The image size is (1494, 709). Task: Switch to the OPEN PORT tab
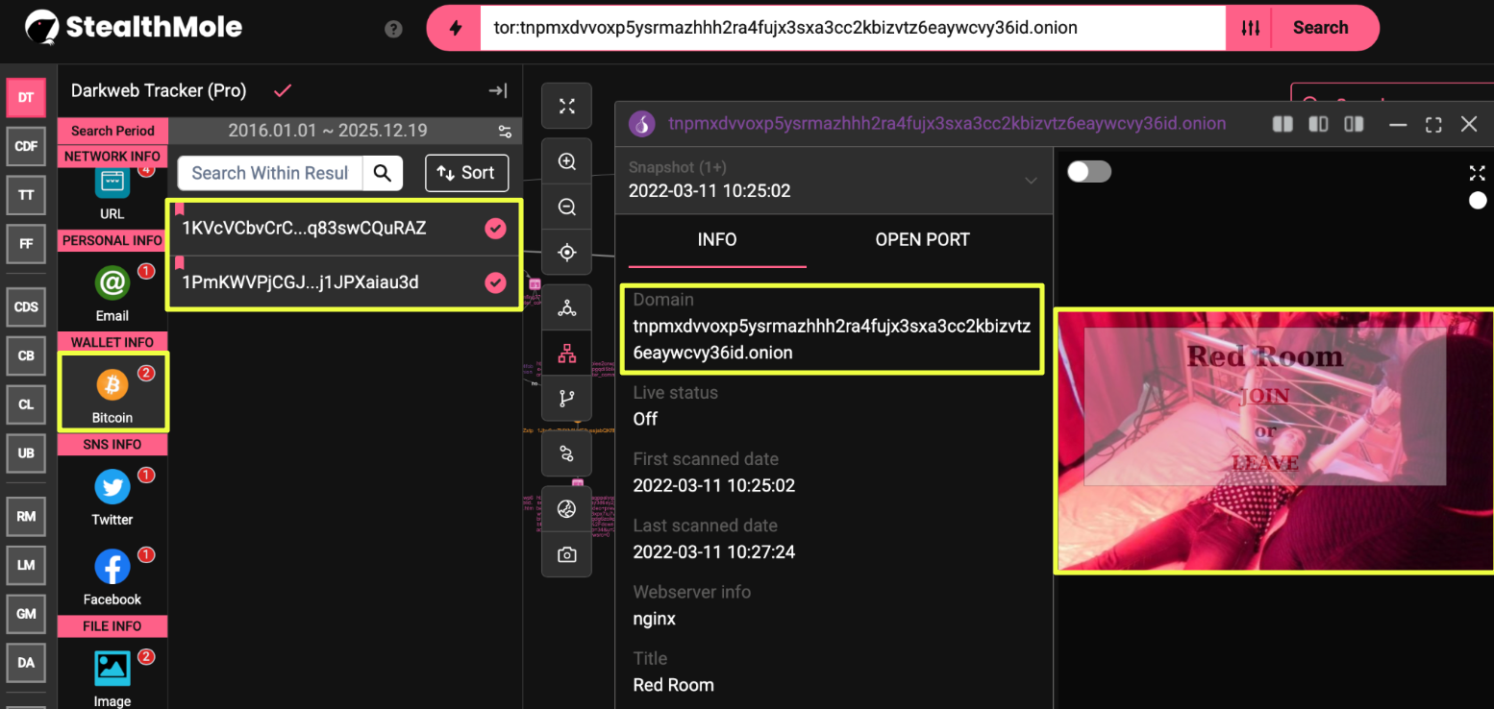pos(922,240)
